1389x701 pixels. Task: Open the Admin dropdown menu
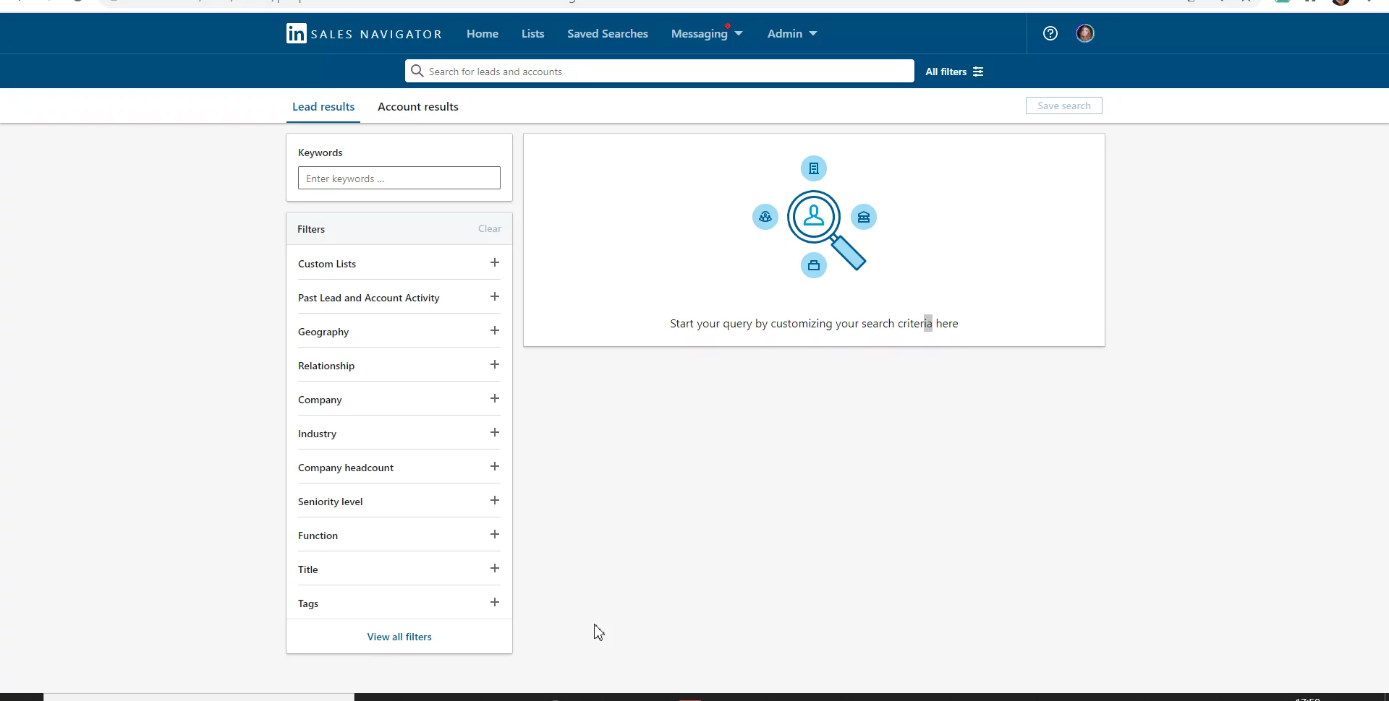point(791,33)
